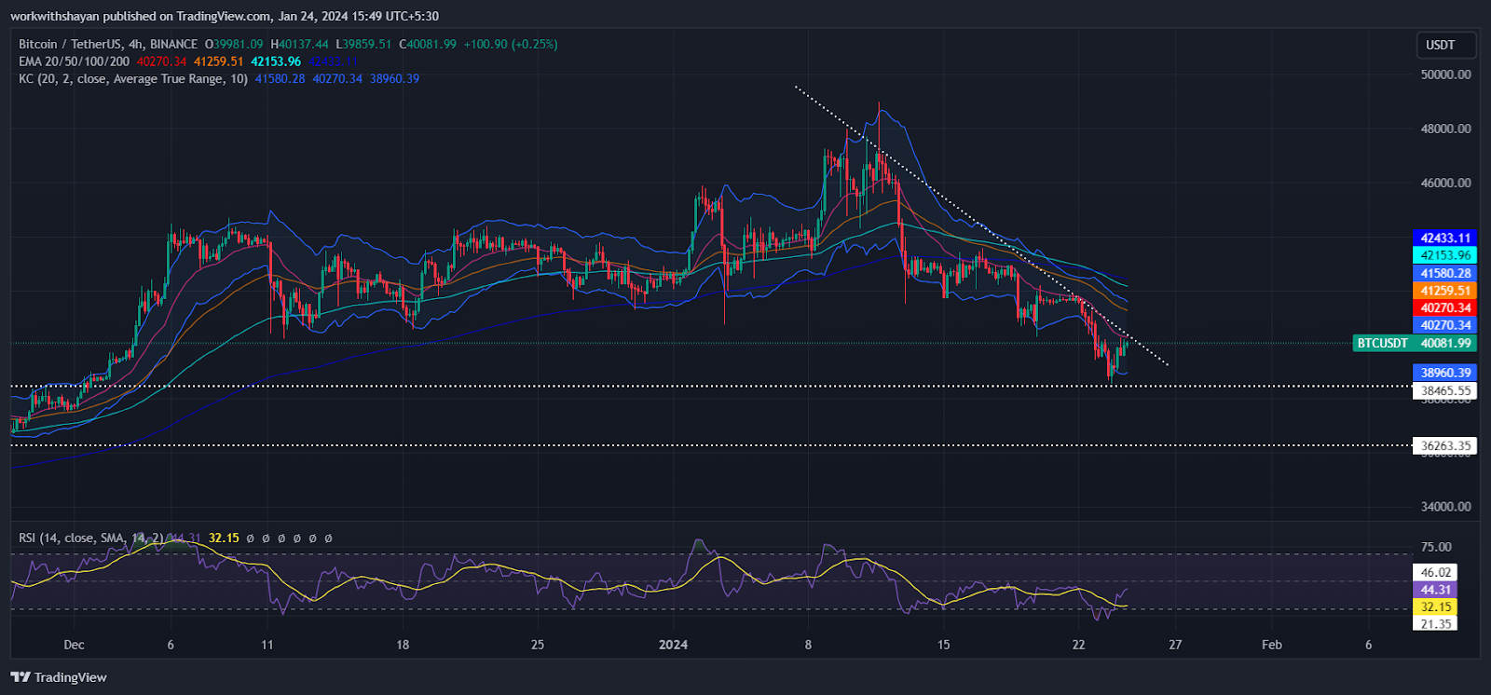Select the KC Keltner Channel indicator legend
1491x695 pixels.
click(133, 79)
